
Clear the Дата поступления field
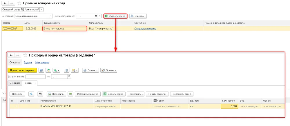click(x=100, y=16)
